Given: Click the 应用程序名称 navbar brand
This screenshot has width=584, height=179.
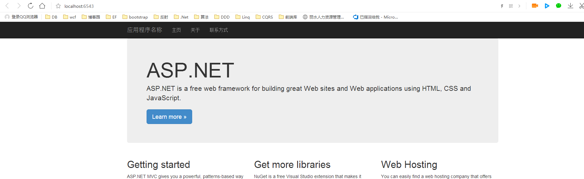Looking at the screenshot, I should pyautogui.click(x=145, y=30).
